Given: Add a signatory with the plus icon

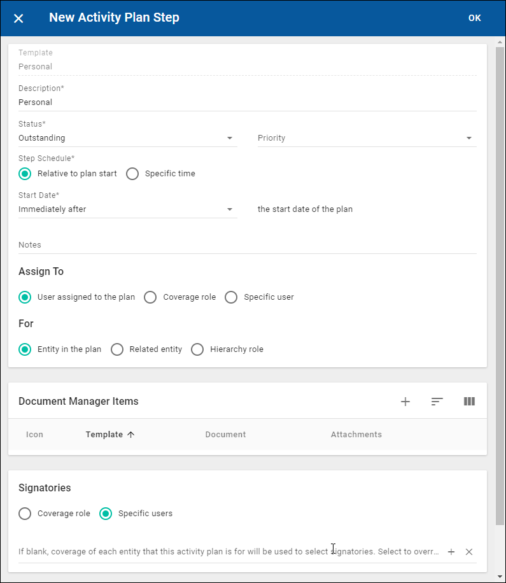Looking at the screenshot, I should coord(451,552).
